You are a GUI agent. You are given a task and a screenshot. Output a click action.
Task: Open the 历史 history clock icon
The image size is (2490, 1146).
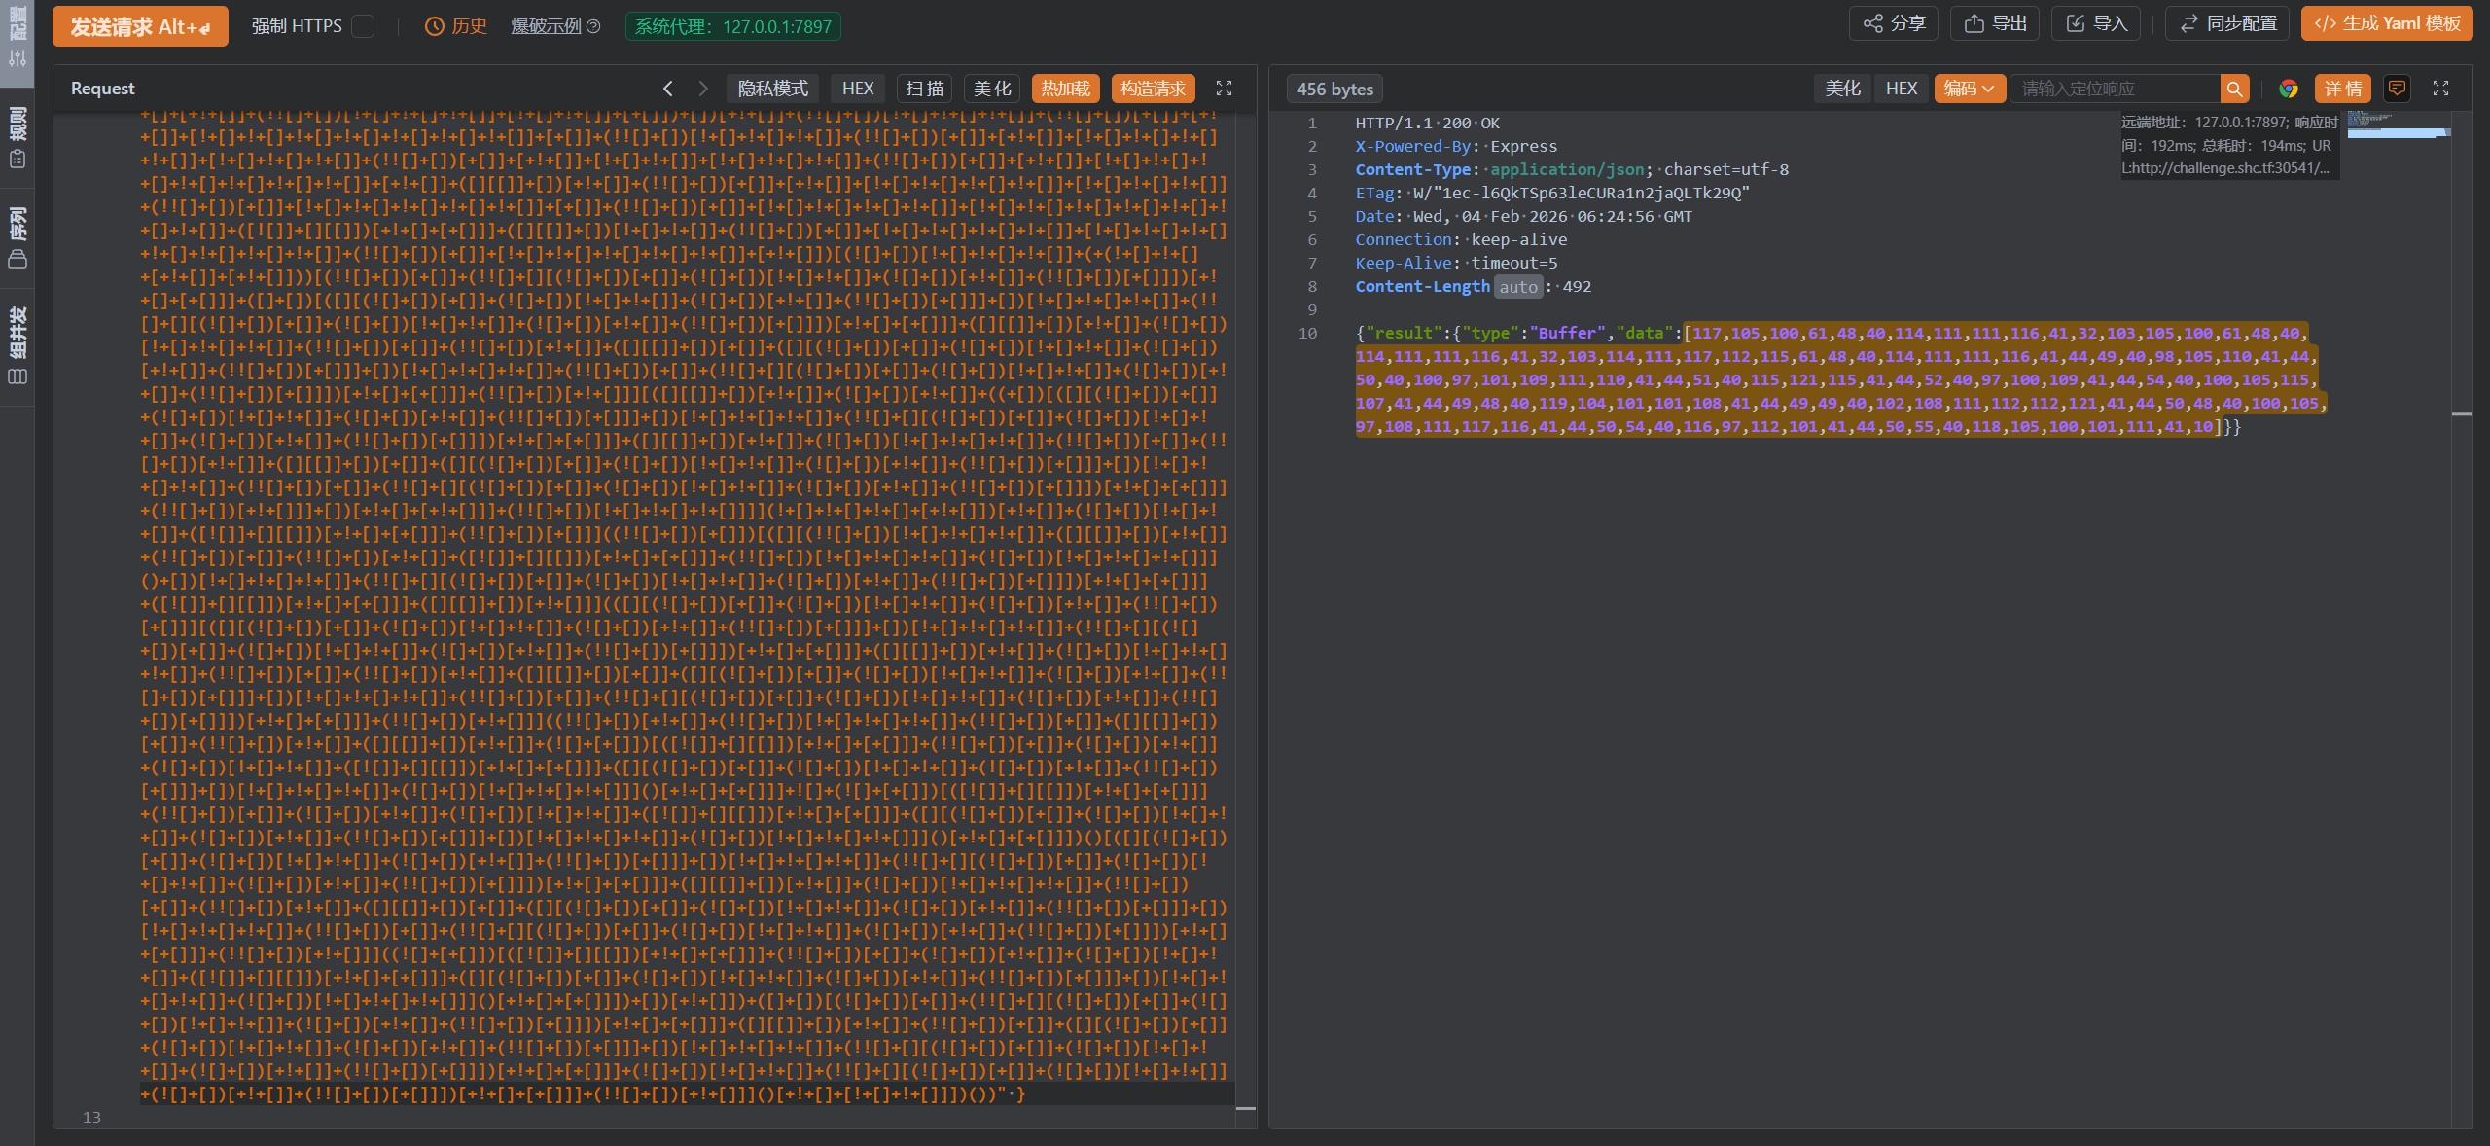435,26
